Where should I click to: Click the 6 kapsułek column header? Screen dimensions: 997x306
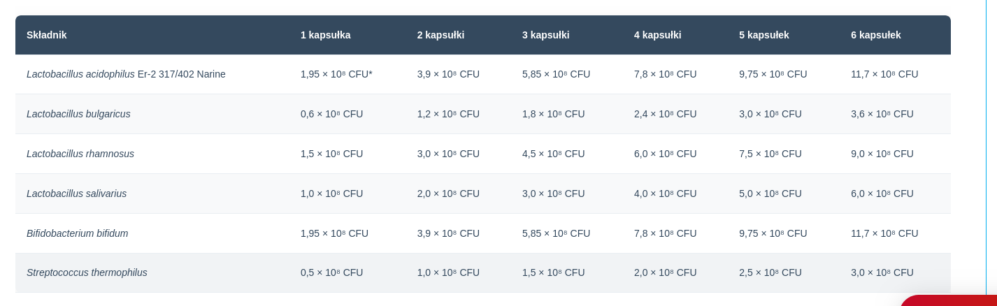[876, 35]
